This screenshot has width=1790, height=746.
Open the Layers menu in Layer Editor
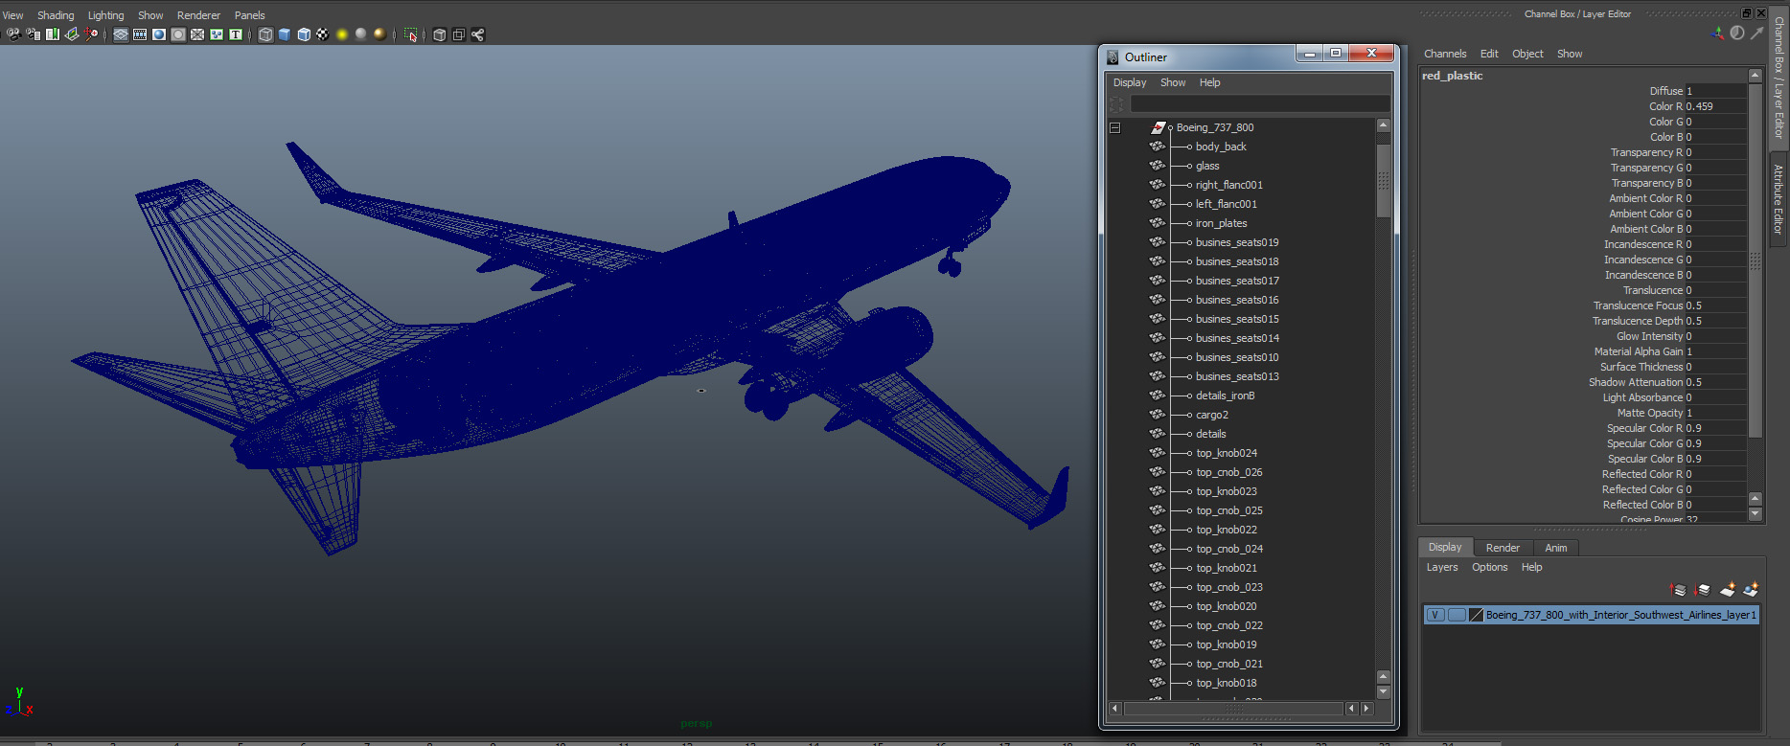[x=1442, y=567]
